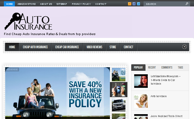This screenshot has height=119, width=194.
Task: Open the Privacy Policy page
Action: pyautogui.click(x=81, y=4)
